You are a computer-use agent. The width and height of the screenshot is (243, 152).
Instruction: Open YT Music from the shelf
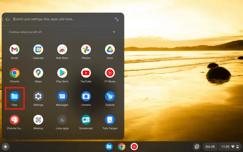pyautogui.click(x=134, y=146)
